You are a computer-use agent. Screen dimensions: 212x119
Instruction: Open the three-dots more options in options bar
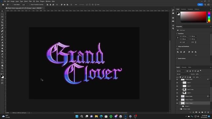76,5
